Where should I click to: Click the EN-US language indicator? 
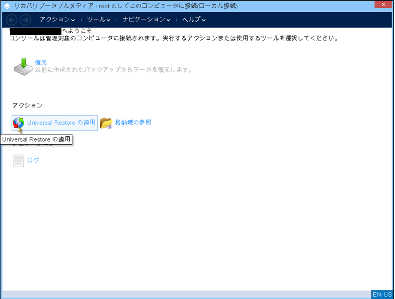[382, 294]
